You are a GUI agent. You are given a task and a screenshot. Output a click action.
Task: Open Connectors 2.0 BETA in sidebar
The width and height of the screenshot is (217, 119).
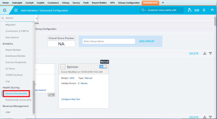coord(17,31)
